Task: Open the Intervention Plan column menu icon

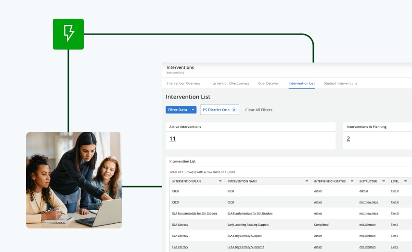Action: (220, 181)
